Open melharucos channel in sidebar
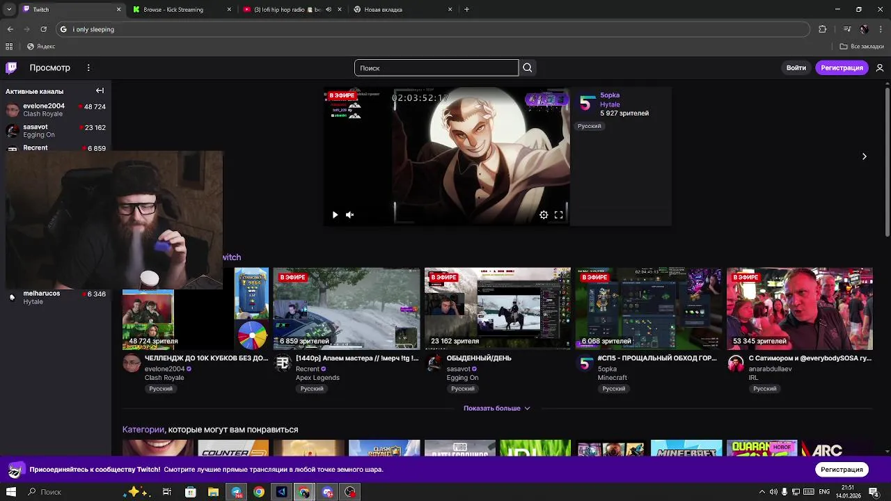 [x=56, y=297]
